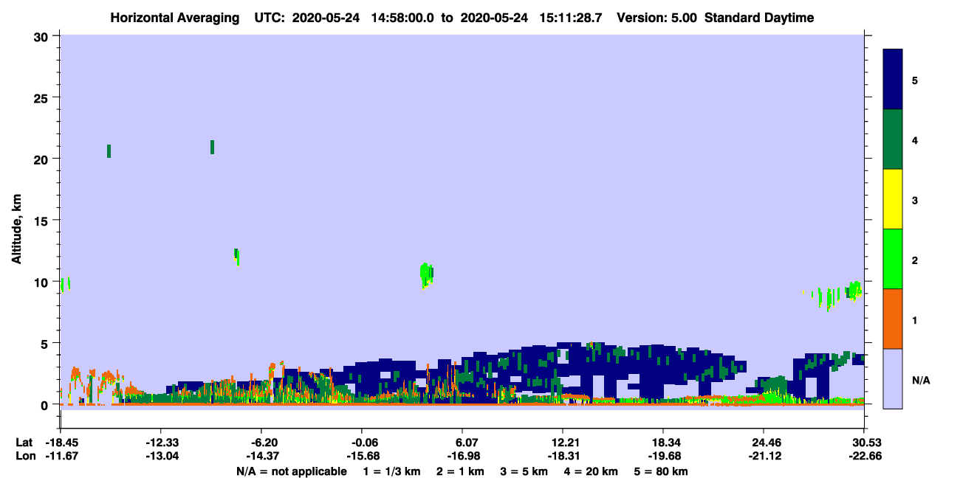The height and width of the screenshot is (492, 960).
Task: Click the colorbar label '4'
Action: [915, 139]
